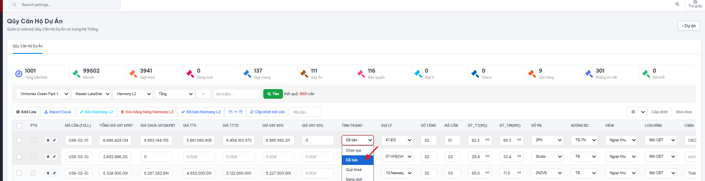This screenshot has height=181, width=705.
Task: Open the 30 page-size dropdown
Action: [x=636, y=112]
